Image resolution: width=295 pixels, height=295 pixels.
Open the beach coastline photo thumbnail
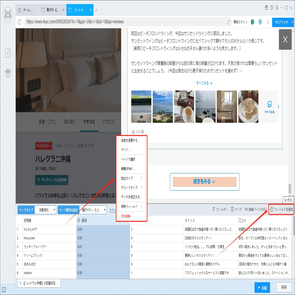[x=163, y=107]
